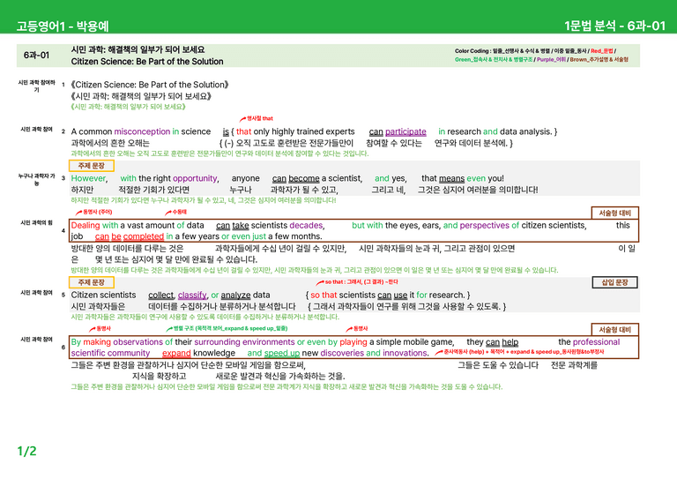Click the header text "1문법 분석 - 6과-01"

pos(614,26)
